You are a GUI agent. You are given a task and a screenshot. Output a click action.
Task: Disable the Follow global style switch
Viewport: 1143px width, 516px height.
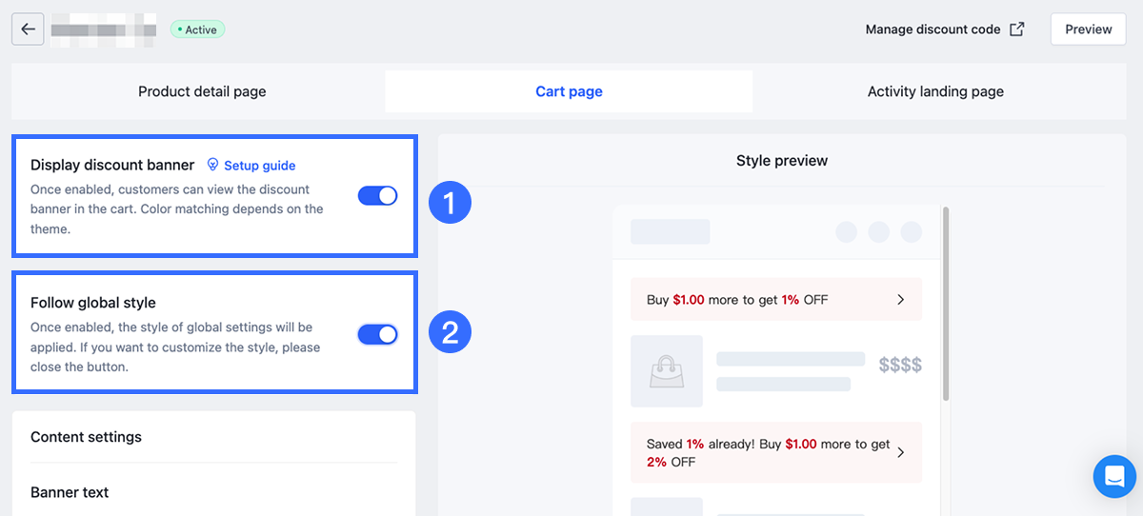[378, 334]
